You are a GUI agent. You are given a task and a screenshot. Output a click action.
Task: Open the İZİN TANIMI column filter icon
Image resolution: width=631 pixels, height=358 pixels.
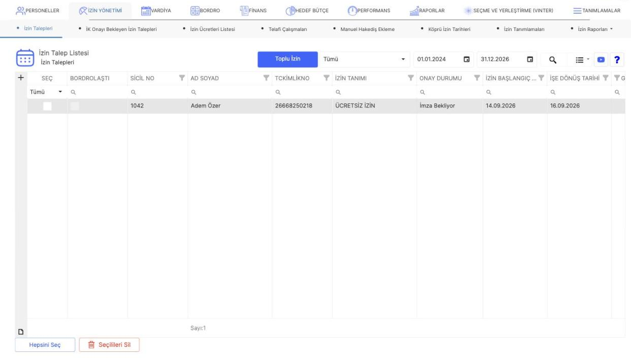tap(411, 78)
